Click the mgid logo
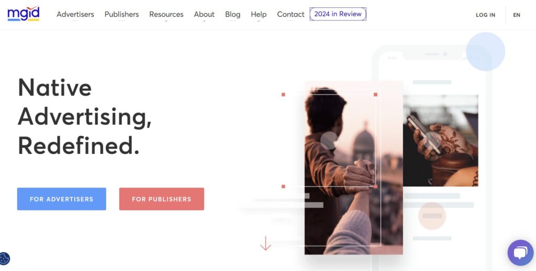The width and height of the screenshot is (536, 271). point(23,14)
